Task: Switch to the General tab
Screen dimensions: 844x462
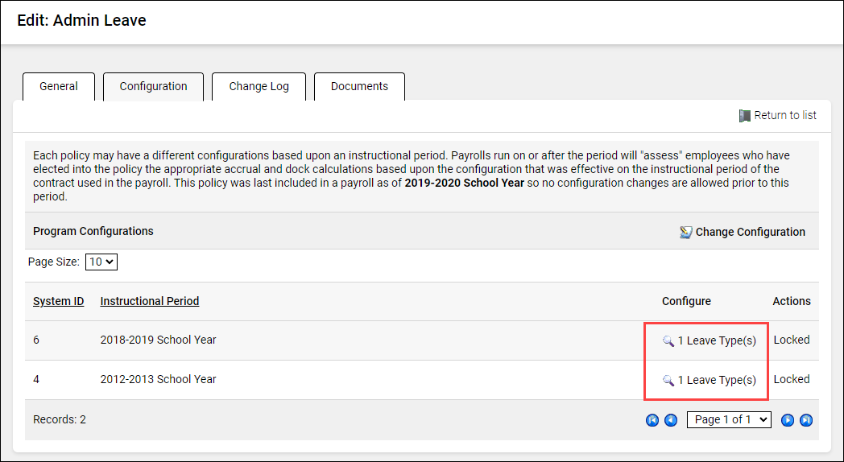Action: [x=59, y=87]
